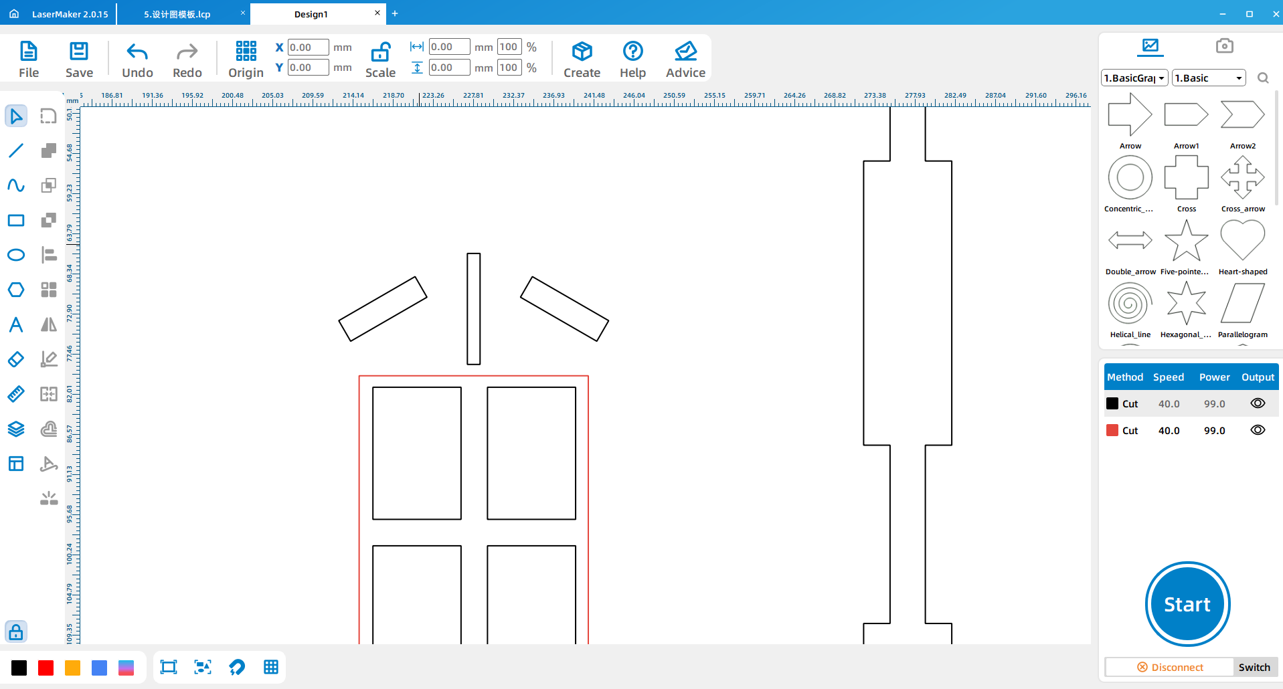
Task: Toggle the canvas lock at bottom left
Action: click(x=16, y=631)
